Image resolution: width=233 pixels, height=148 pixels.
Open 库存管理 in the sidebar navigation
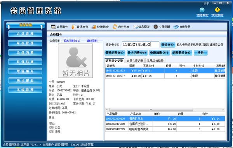25,43
